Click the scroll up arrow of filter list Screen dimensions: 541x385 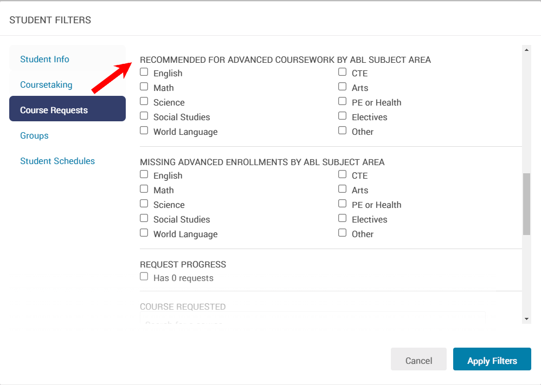tap(526, 50)
